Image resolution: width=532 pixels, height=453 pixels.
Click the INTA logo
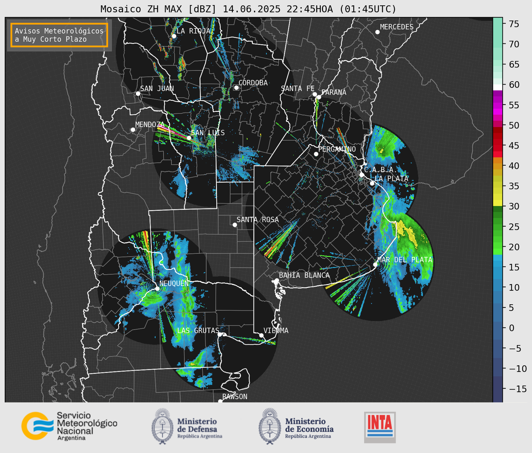(380, 427)
